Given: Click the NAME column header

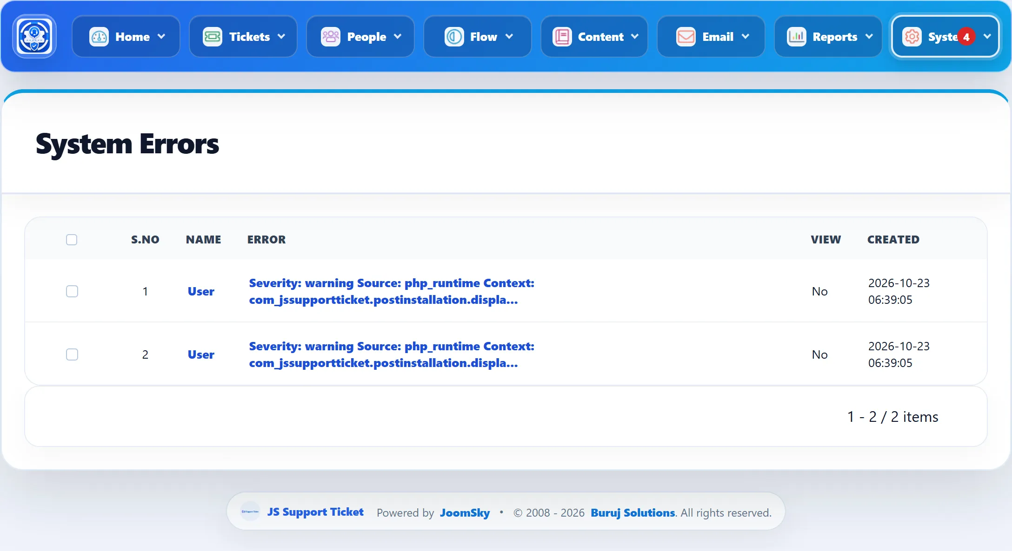Looking at the screenshot, I should tap(203, 240).
